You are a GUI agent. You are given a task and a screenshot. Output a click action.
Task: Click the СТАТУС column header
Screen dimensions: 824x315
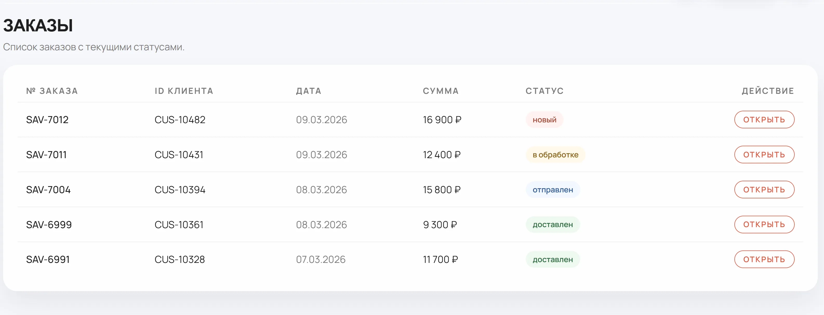point(544,91)
